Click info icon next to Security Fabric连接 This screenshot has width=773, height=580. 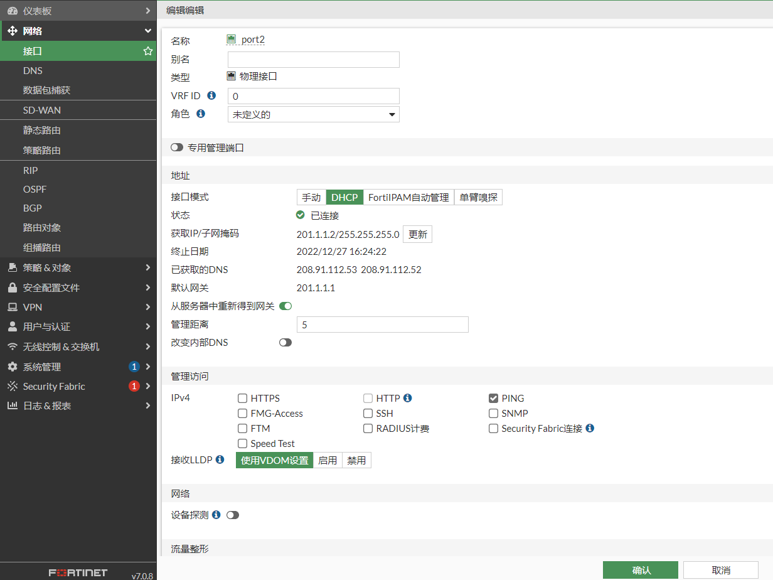[590, 428]
